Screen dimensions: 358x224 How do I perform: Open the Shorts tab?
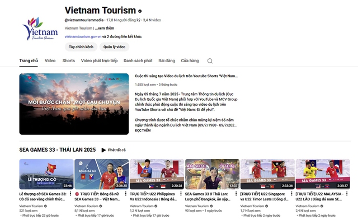(x=69, y=60)
